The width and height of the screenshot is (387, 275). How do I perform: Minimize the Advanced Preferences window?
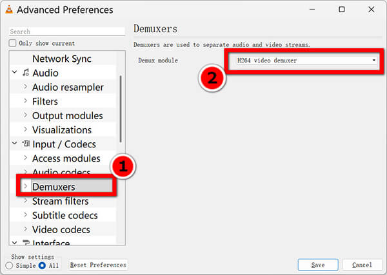point(312,10)
